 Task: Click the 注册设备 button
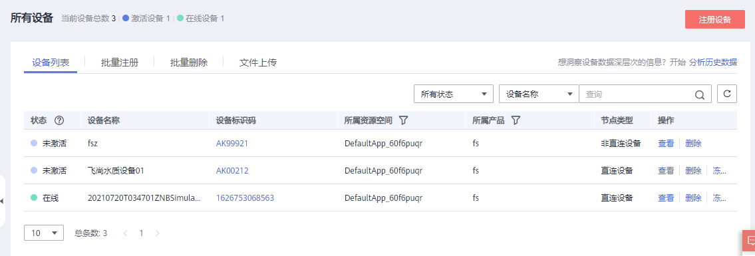pos(715,20)
